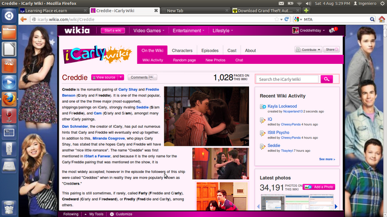The width and height of the screenshot is (387, 217).
Task: Open Ubuntu Software Center from launcher
Action: [x=9, y=66]
